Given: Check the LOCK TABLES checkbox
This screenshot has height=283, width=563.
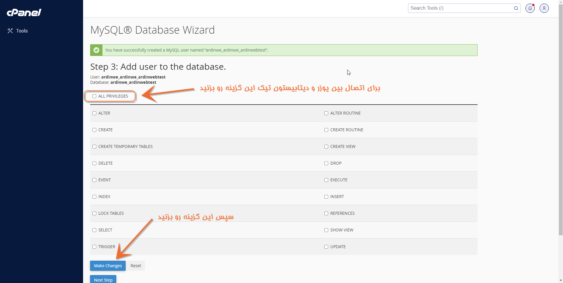Looking at the screenshot, I should coord(94,213).
